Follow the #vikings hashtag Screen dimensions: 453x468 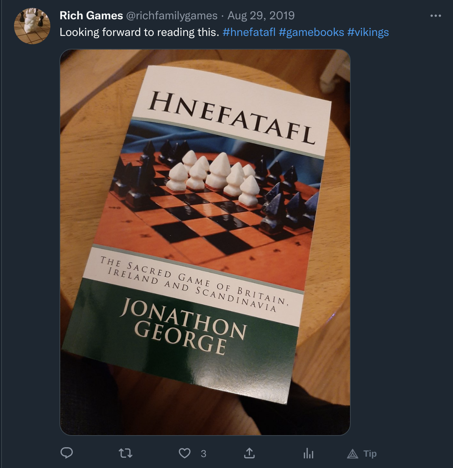[368, 32]
